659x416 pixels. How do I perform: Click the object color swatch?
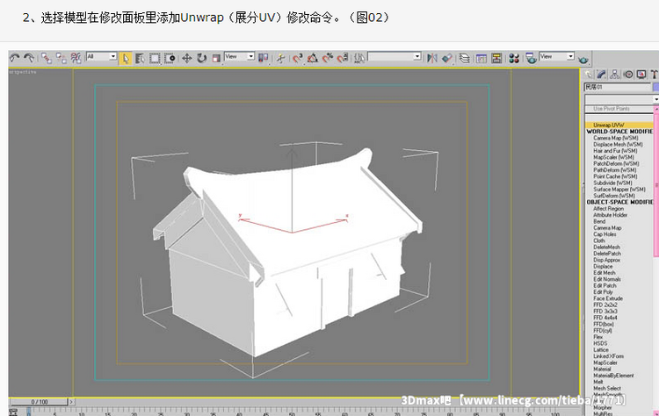coord(656,87)
